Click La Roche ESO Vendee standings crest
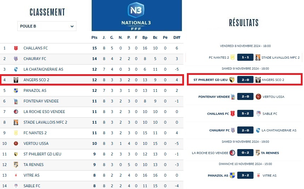Viewport: 304px width, 189px height. [x=16, y=112]
